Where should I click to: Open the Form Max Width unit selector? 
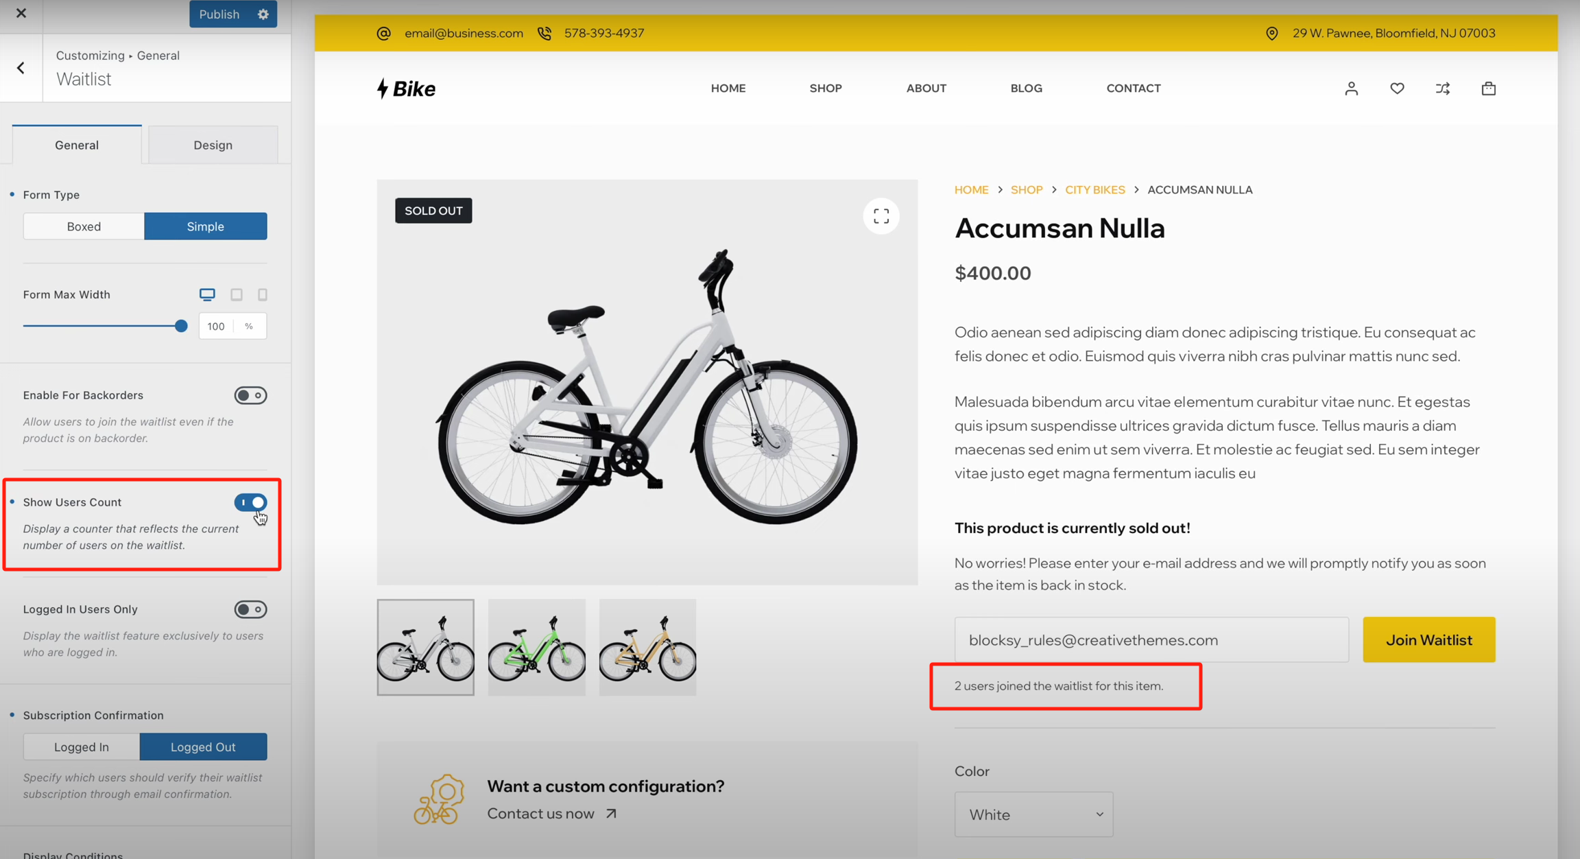pos(249,327)
